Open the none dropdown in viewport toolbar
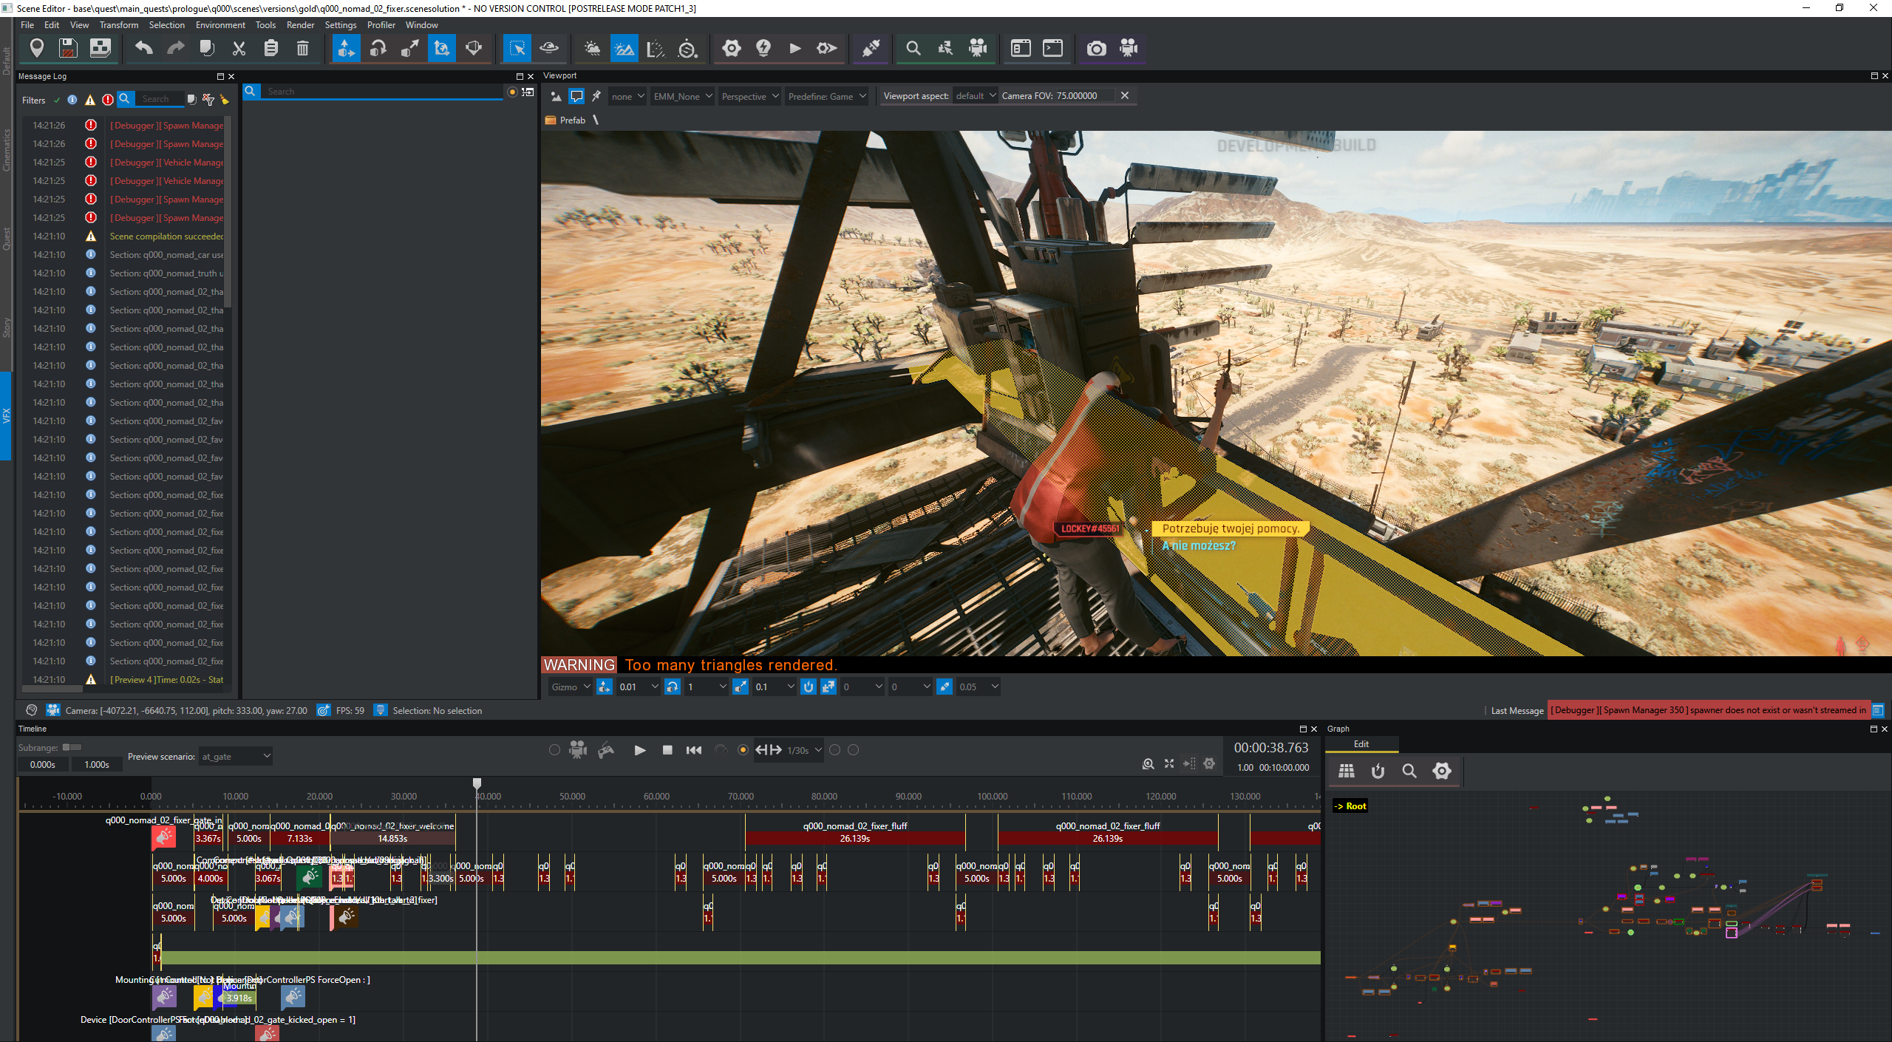Screen dimensions: 1892x1042 [x=628, y=96]
